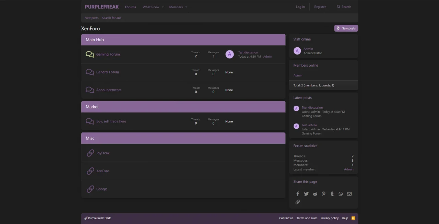This screenshot has width=439, height=224.
Task: Share via WhatsApp icon
Action: [341, 194]
